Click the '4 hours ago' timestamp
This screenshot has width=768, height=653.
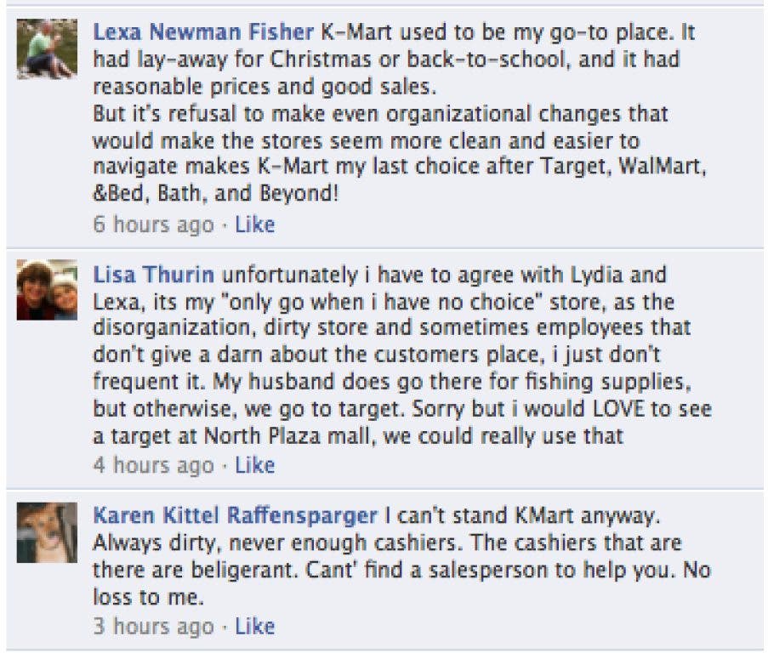[x=152, y=465]
